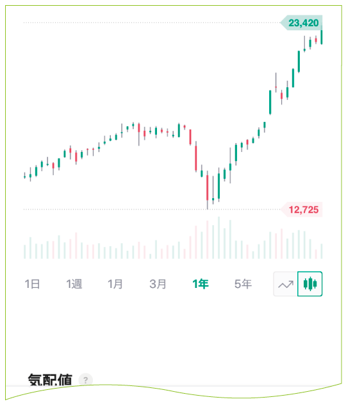Click the last volume bar on the right

[x=322, y=251]
